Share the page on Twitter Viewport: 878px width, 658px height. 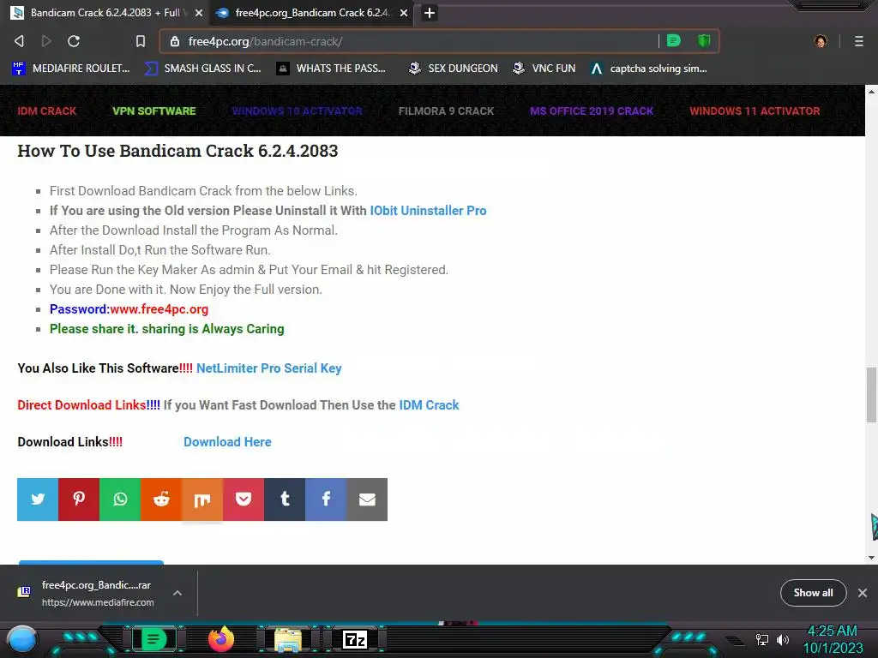pyautogui.click(x=38, y=499)
